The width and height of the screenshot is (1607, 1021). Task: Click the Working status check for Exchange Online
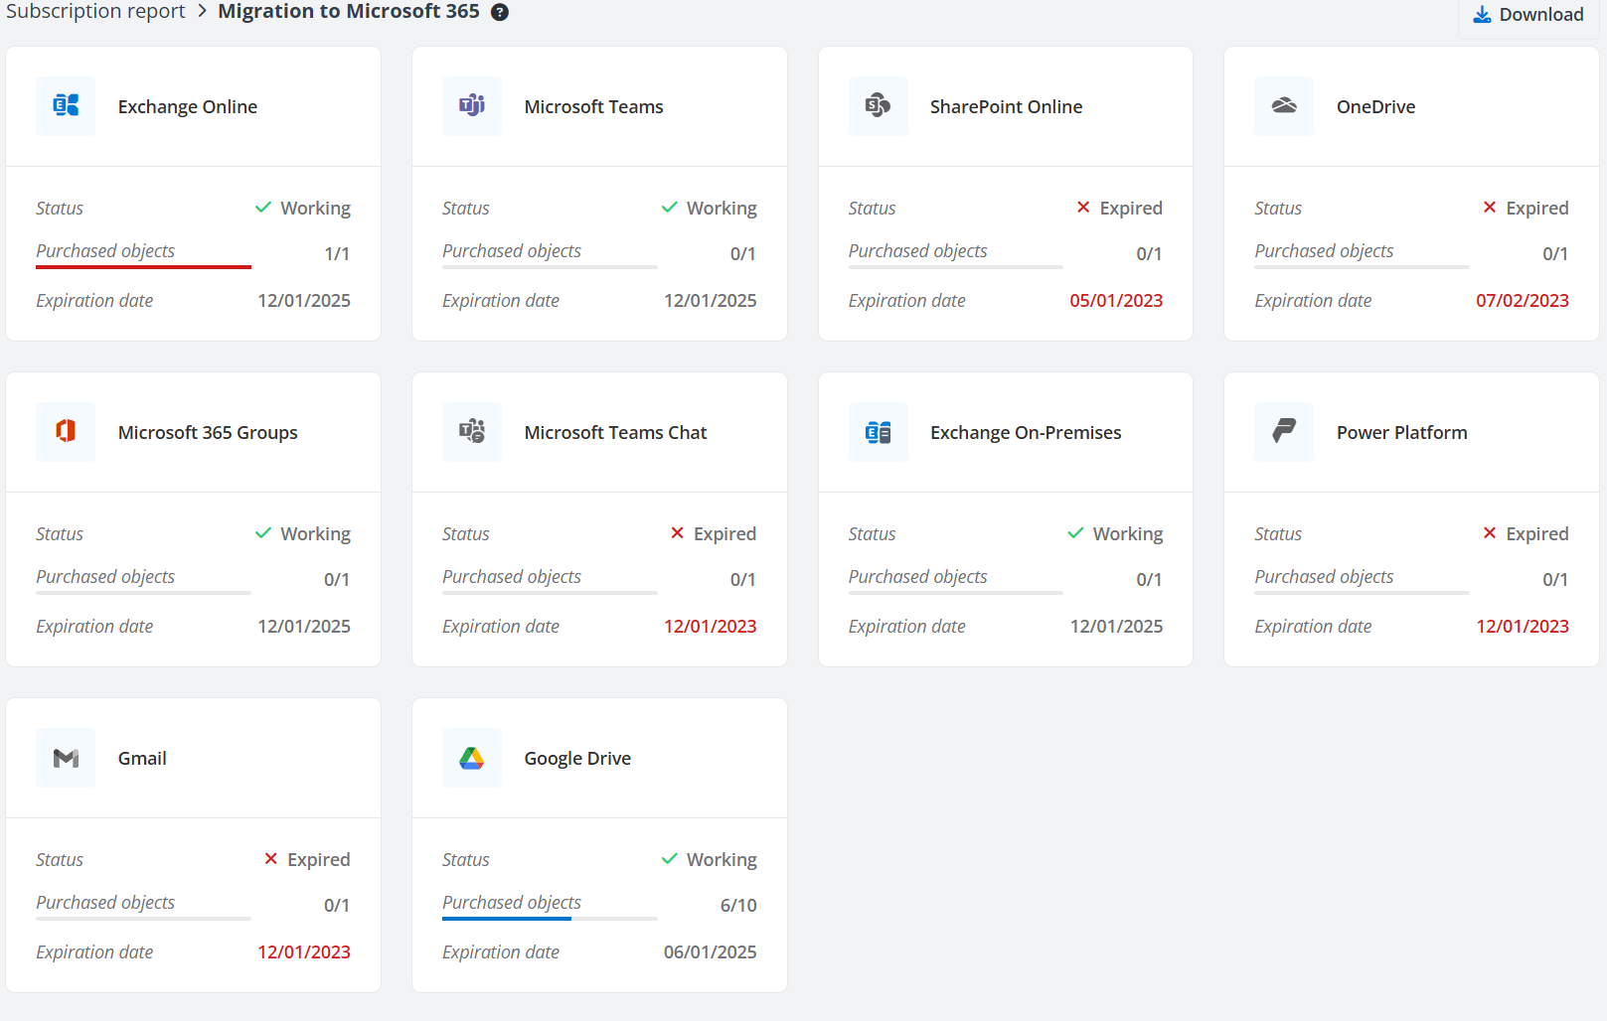(262, 207)
